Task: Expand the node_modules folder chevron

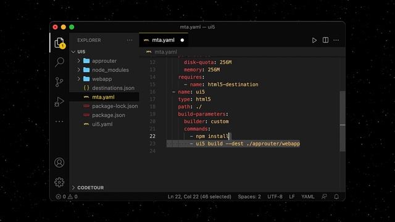Action: [78, 70]
